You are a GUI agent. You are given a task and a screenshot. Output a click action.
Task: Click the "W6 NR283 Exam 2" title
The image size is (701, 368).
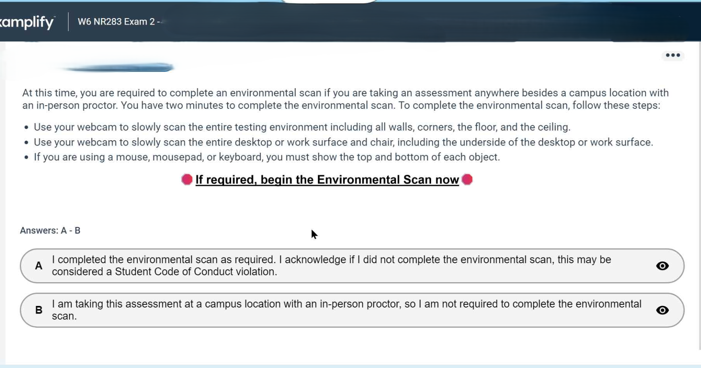point(117,22)
